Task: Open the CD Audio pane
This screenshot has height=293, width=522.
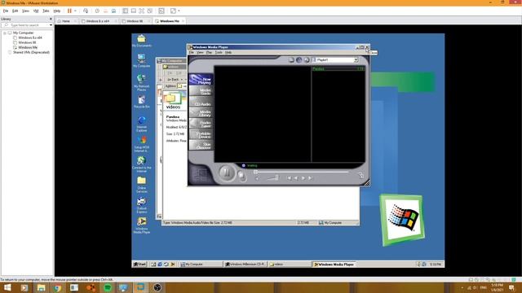Action: [x=201, y=103]
